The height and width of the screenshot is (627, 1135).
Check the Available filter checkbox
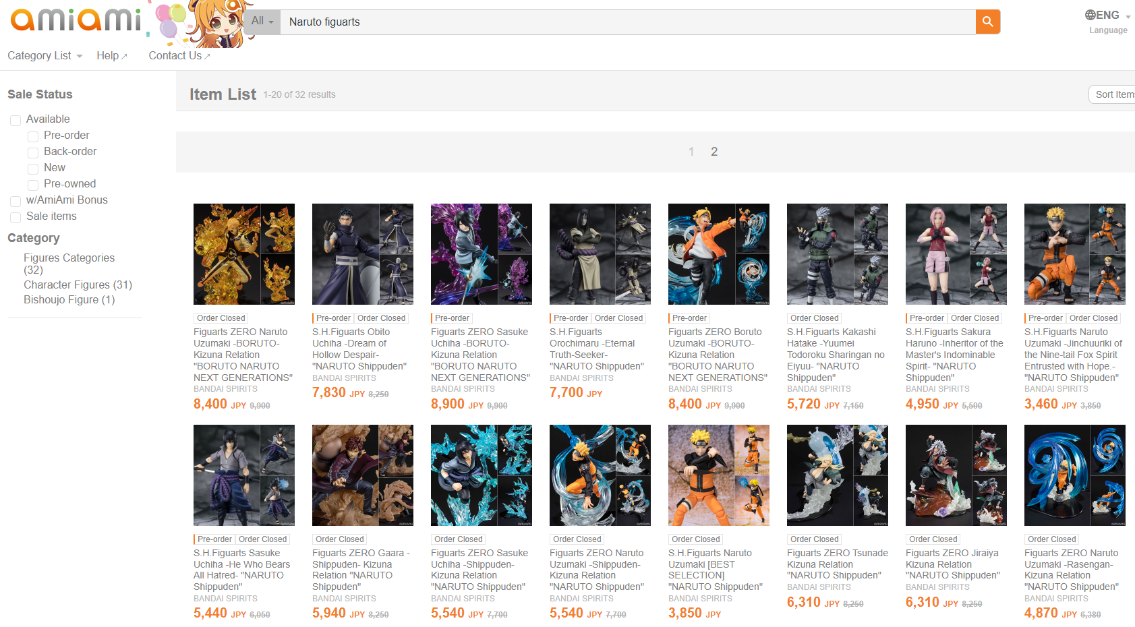(16, 120)
